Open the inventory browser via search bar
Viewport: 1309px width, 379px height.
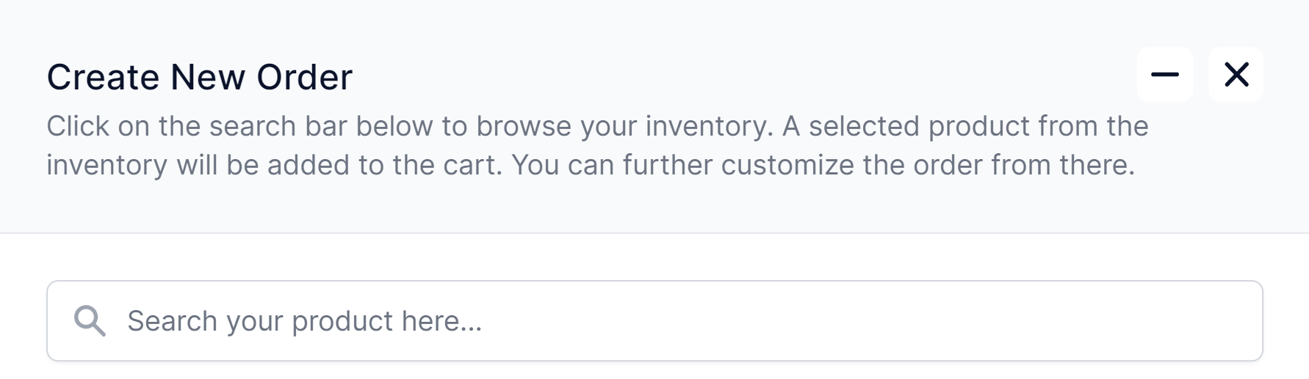(654, 321)
